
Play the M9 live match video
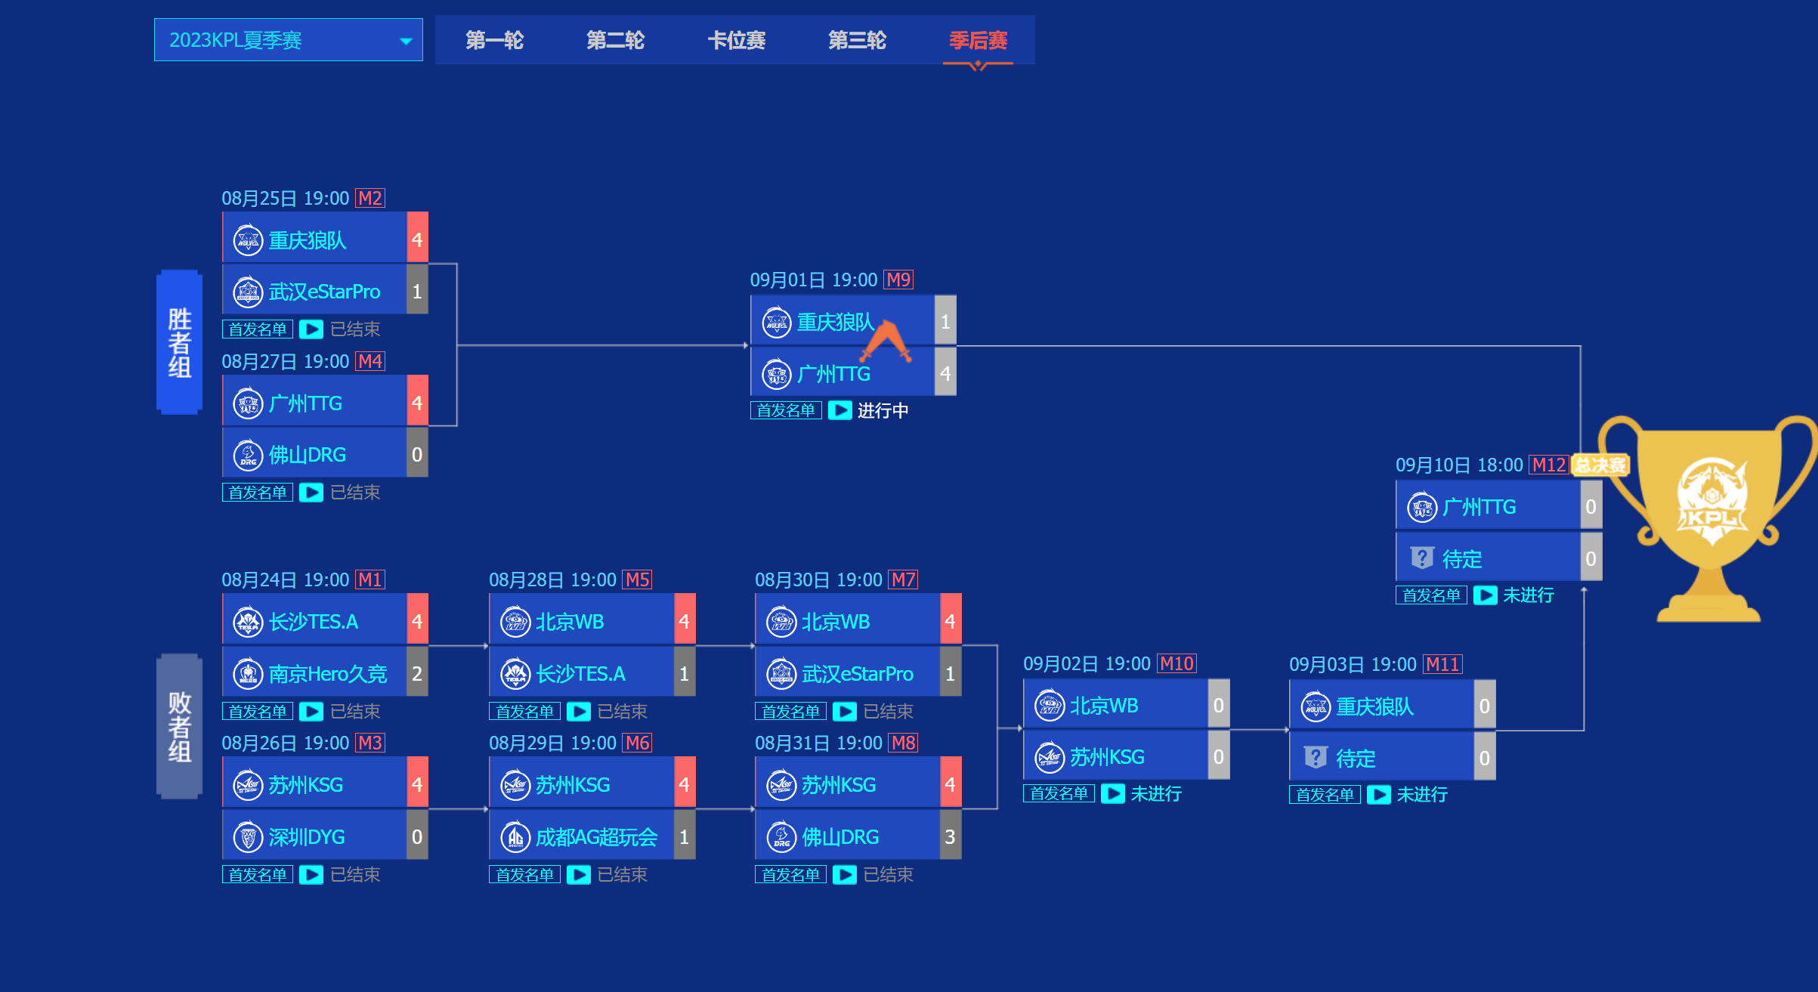tap(840, 410)
